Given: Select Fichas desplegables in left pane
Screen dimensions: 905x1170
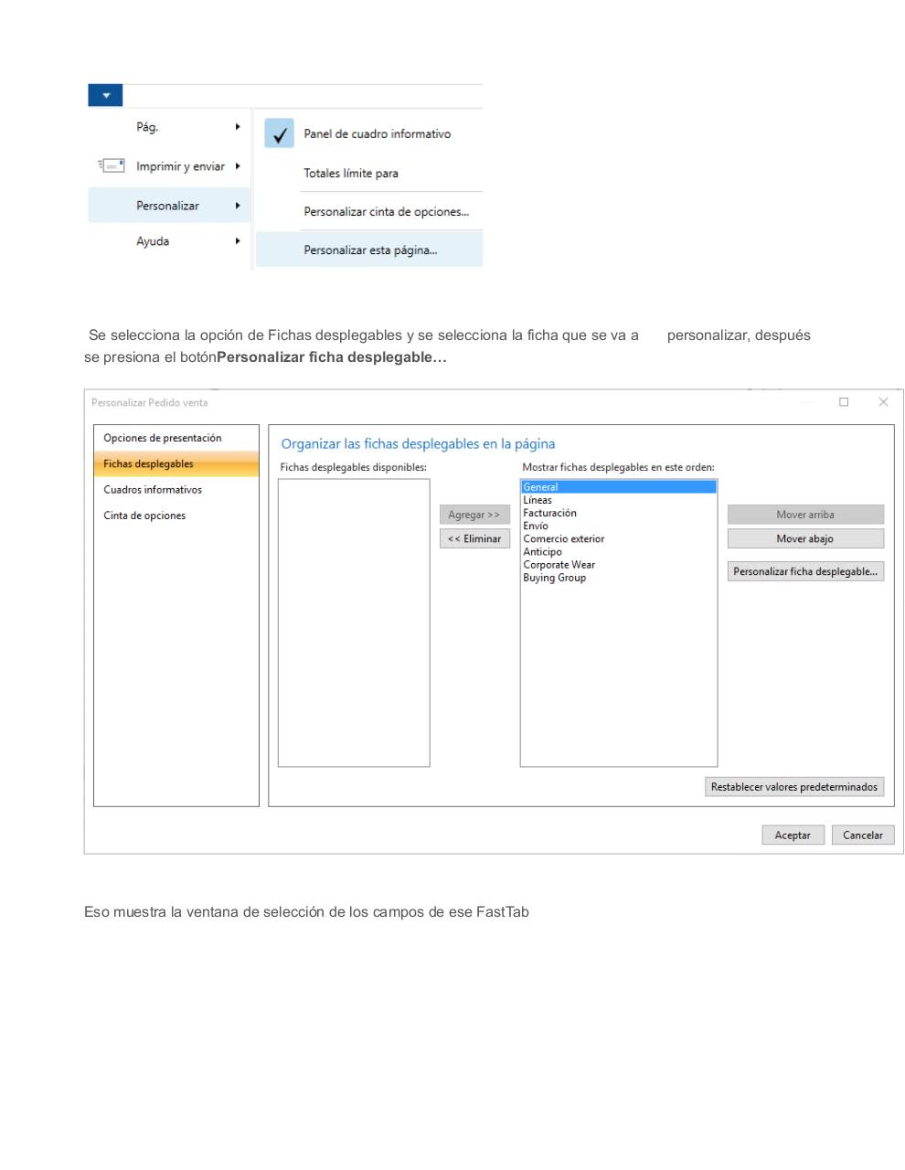Looking at the screenshot, I should 148,463.
